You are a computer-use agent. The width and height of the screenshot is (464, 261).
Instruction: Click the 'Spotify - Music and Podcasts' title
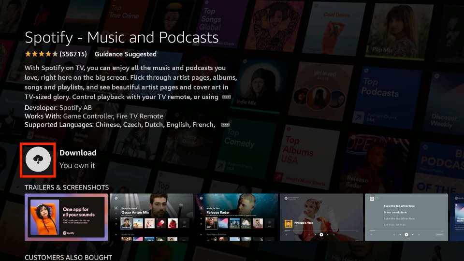click(122, 38)
